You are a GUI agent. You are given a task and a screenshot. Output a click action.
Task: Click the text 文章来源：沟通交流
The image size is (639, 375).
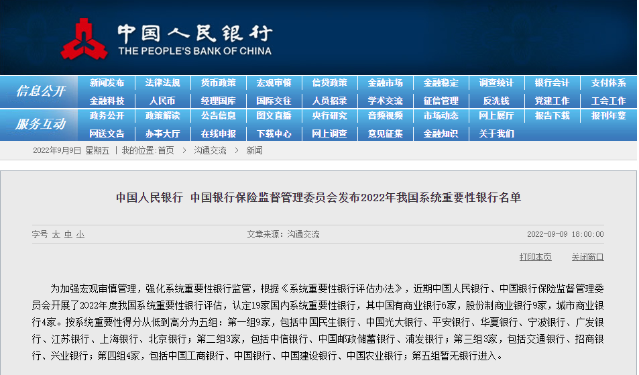[x=283, y=234]
